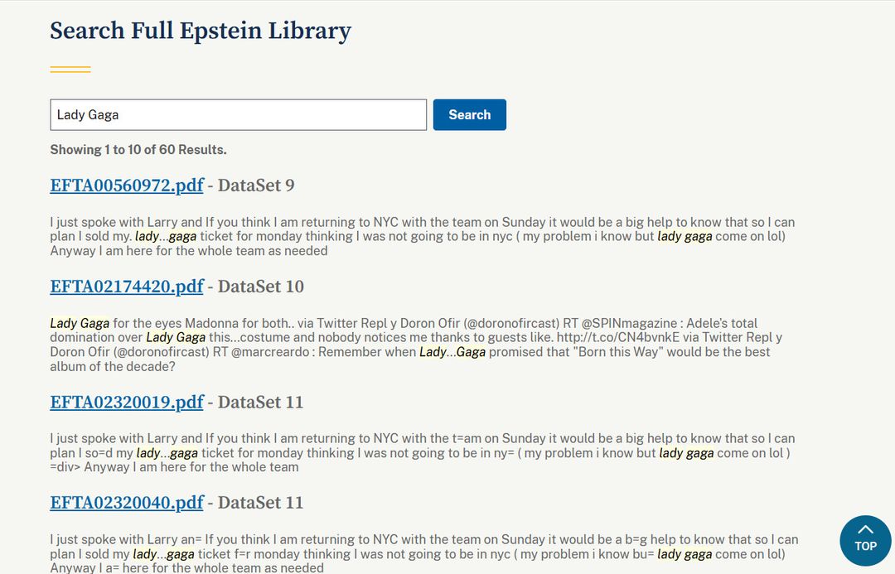
Task: Click the Showing 1 to 10 of 60 Results text
Action: click(138, 150)
